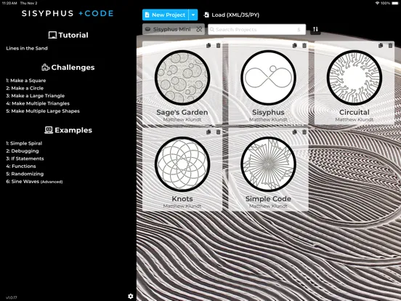The width and height of the screenshot is (401, 301).
Task: Click the Tutorial section heading
Action: 68,35
